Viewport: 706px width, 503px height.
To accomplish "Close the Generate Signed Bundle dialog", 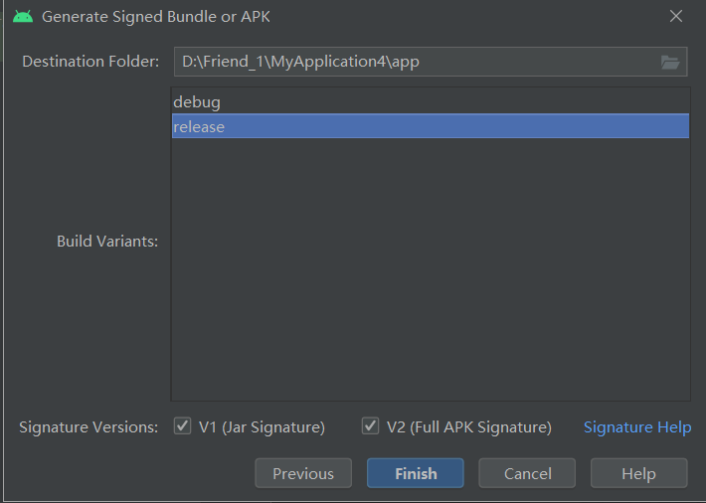I will (x=676, y=17).
